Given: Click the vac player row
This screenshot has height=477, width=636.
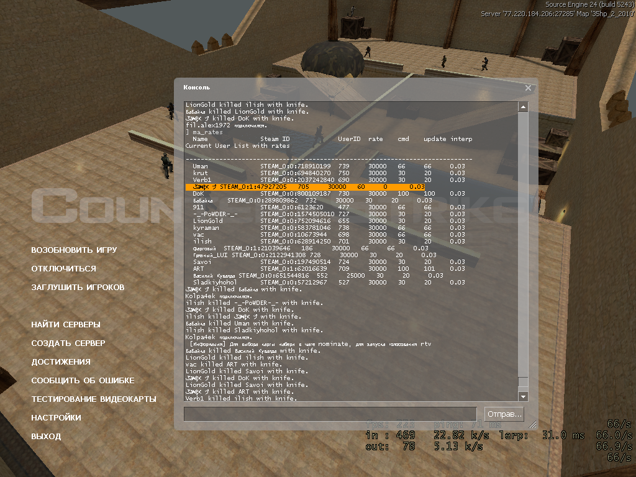Looking at the screenshot, I should pyautogui.click(x=329, y=235).
